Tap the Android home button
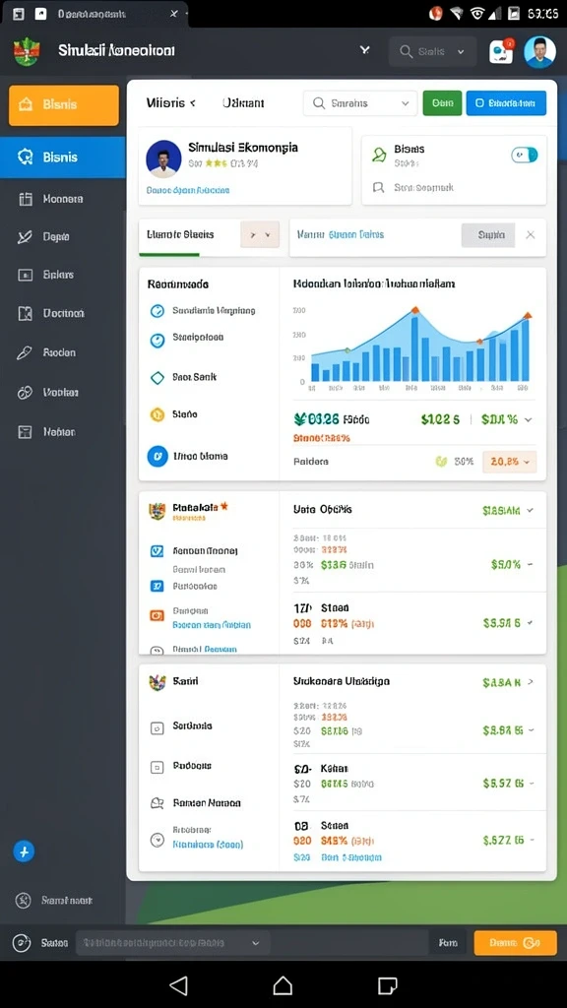Image resolution: width=567 pixels, height=1008 pixels. click(283, 985)
